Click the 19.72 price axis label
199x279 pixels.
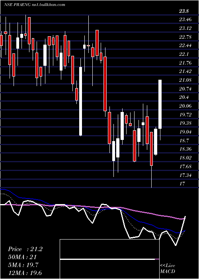coord(185,115)
